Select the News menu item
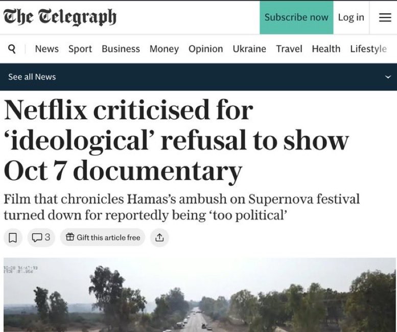Screen dimensions: 397x332 (x=47, y=49)
